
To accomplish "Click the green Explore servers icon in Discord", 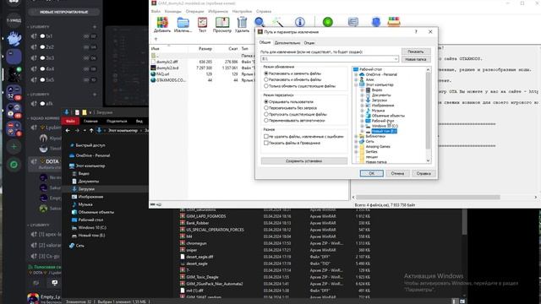I will (14, 165).
